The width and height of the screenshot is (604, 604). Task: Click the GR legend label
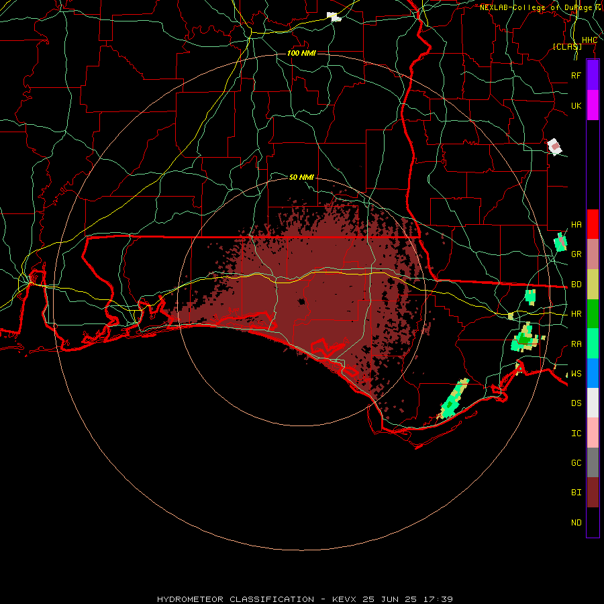(576, 254)
